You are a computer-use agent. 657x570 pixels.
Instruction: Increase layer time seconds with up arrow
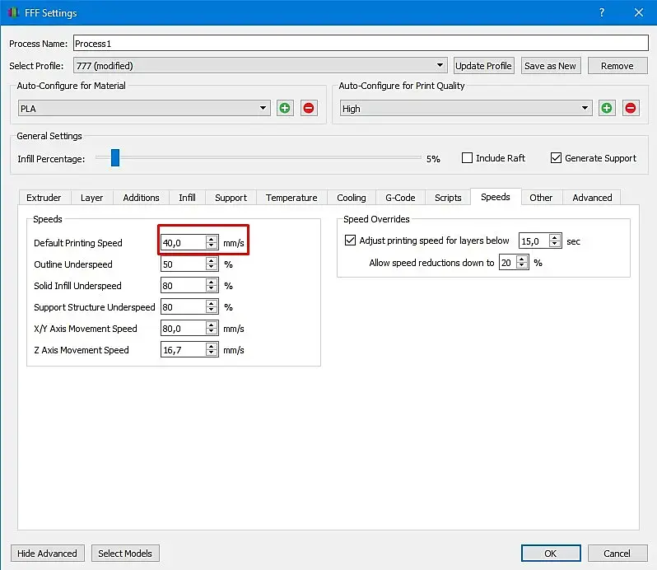[x=555, y=237]
